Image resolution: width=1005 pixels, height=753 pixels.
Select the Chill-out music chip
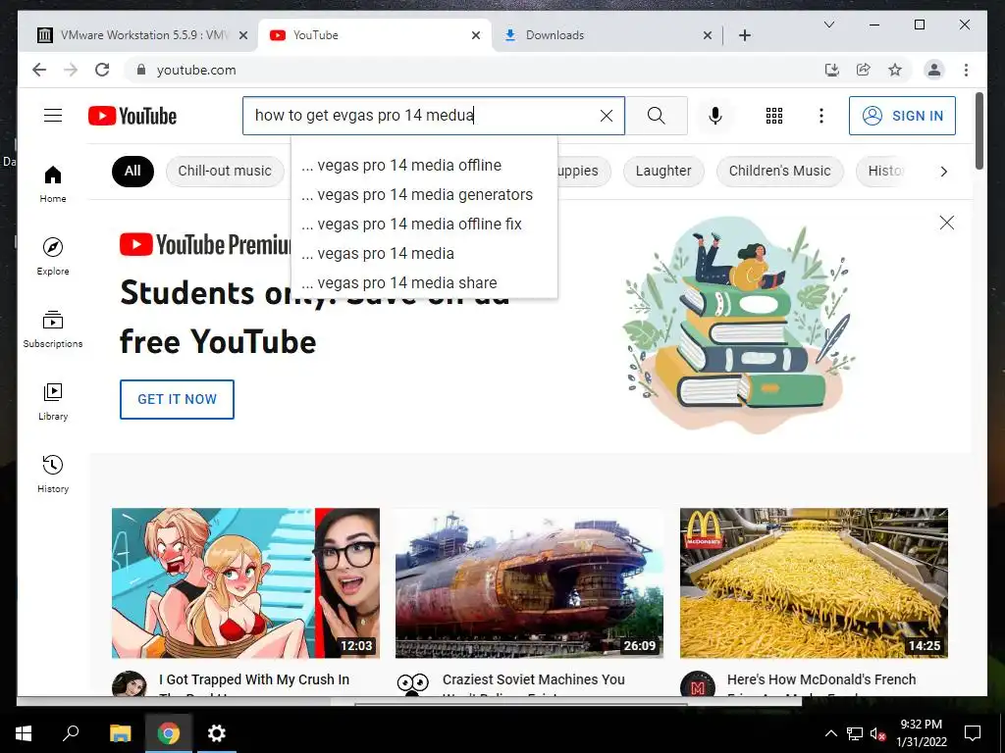pyautogui.click(x=225, y=171)
